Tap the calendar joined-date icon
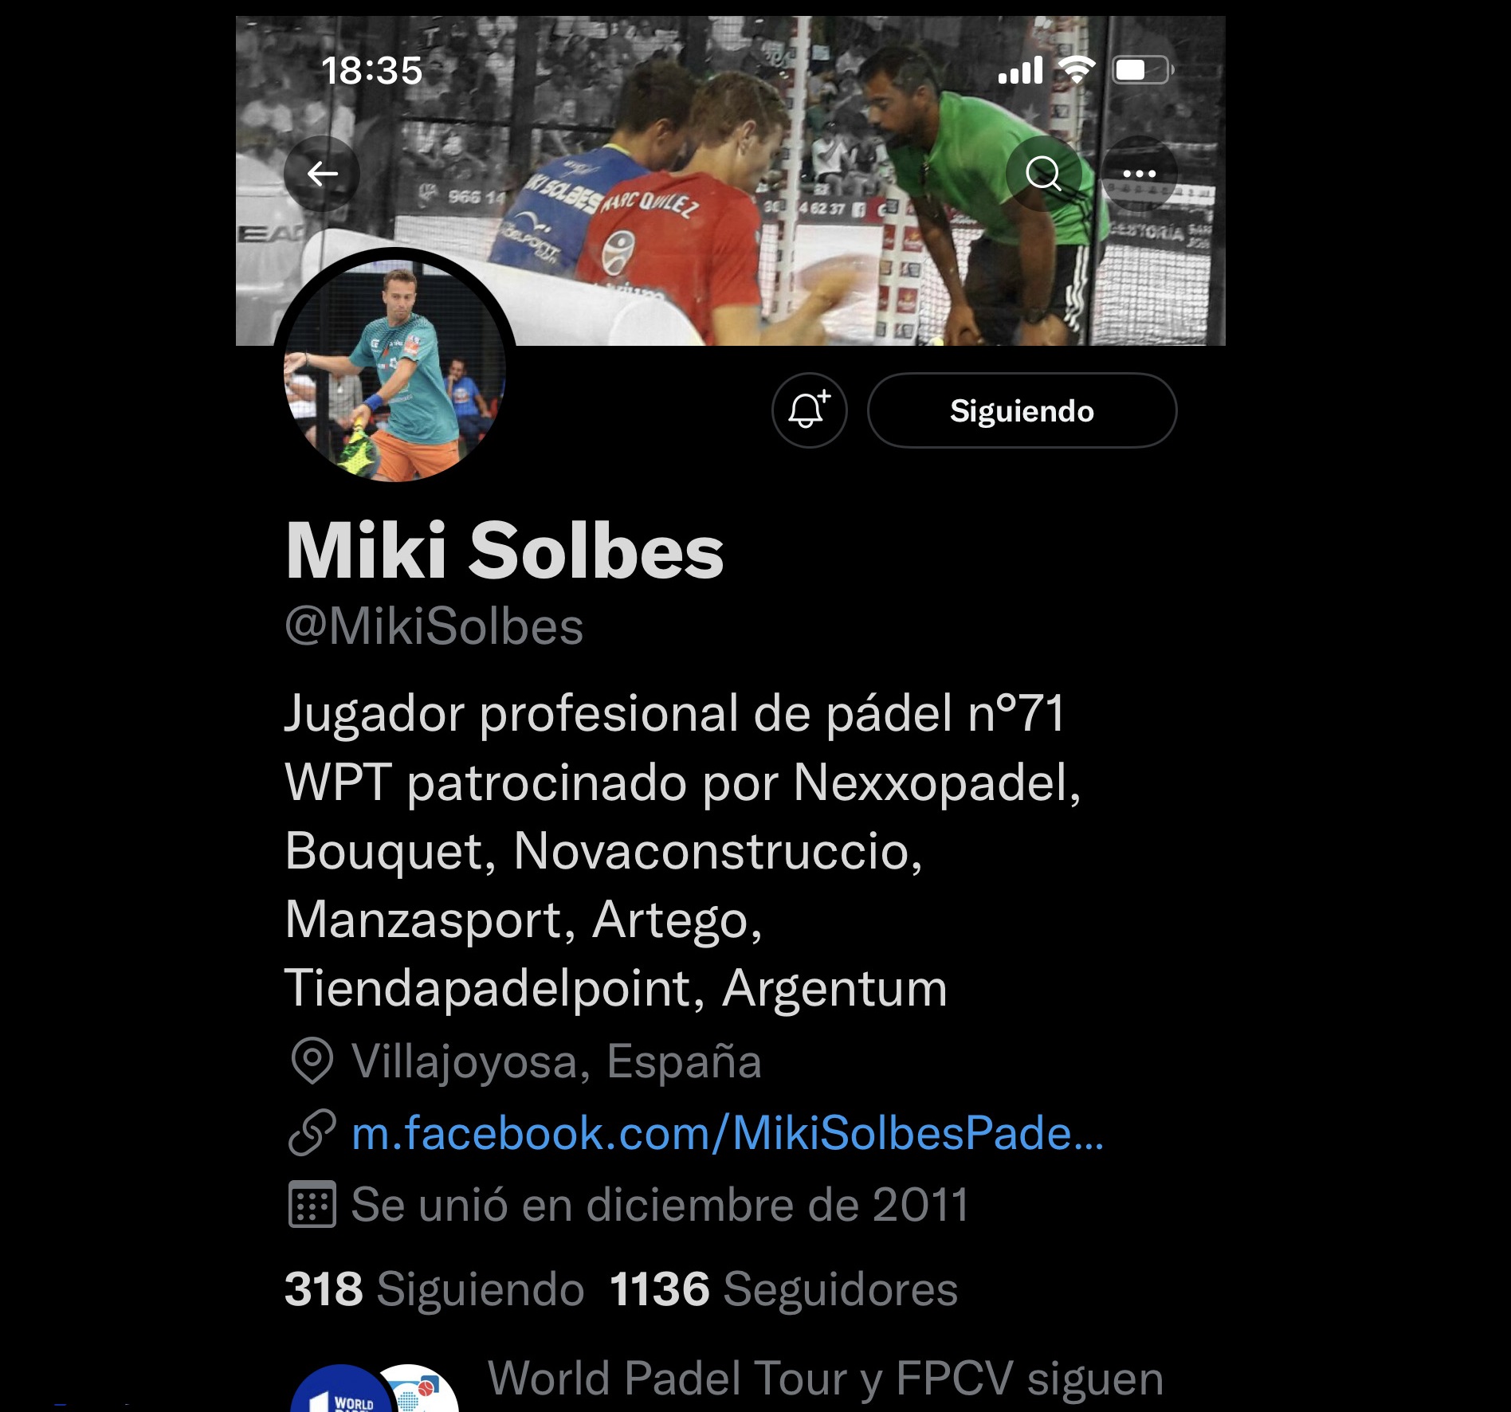The image size is (1511, 1412). pyautogui.click(x=312, y=1204)
